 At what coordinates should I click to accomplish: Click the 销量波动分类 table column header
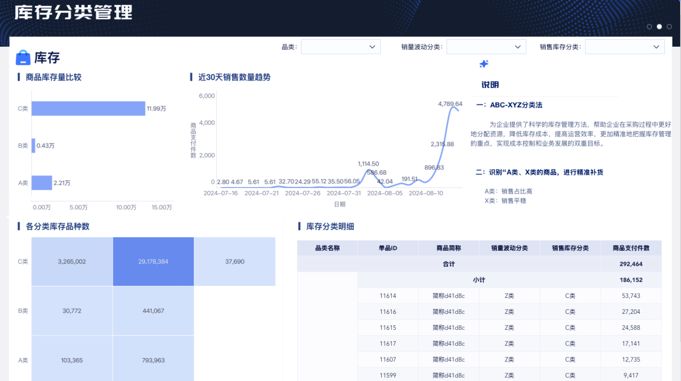509,248
